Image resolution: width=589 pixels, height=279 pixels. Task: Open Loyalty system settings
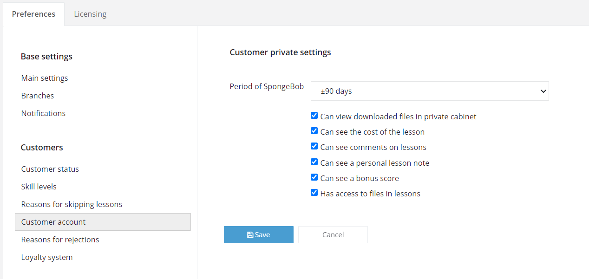tap(47, 257)
